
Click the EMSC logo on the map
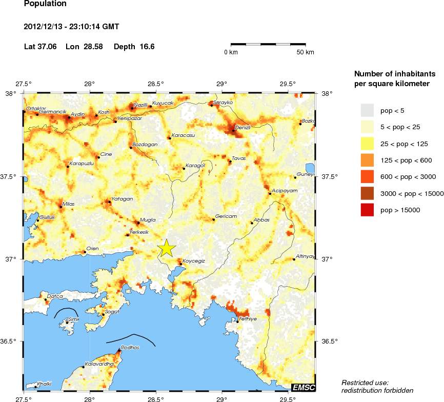303,387
